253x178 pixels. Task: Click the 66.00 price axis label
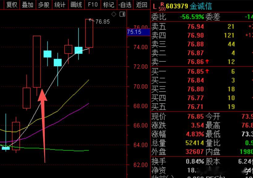pos(141,125)
